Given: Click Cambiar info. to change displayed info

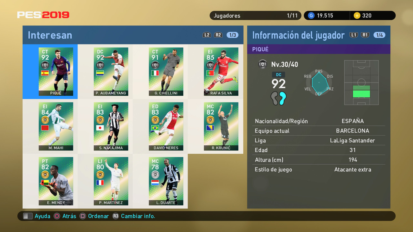Looking at the screenshot, I should pos(134,216).
